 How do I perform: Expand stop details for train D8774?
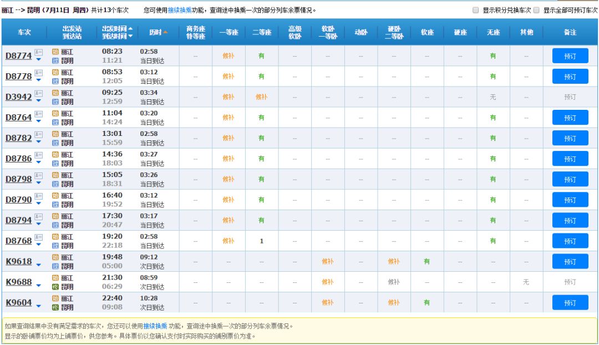(39, 59)
